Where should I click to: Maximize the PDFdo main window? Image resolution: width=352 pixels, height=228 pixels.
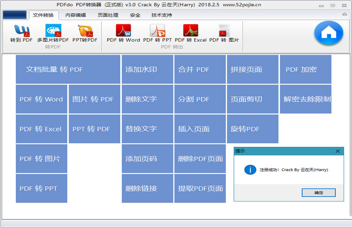pyautogui.click(x=333, y=6)
